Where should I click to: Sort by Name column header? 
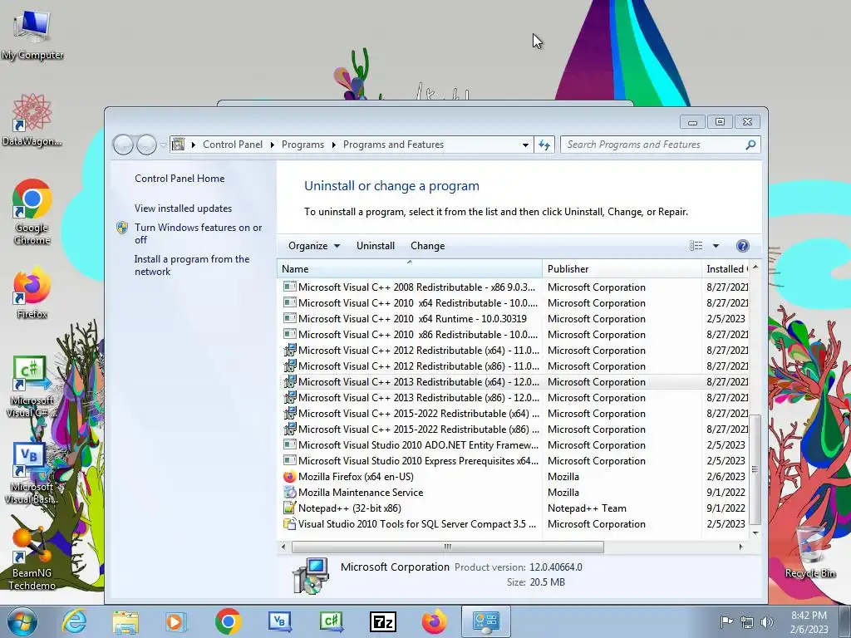[x=410, y=268]
